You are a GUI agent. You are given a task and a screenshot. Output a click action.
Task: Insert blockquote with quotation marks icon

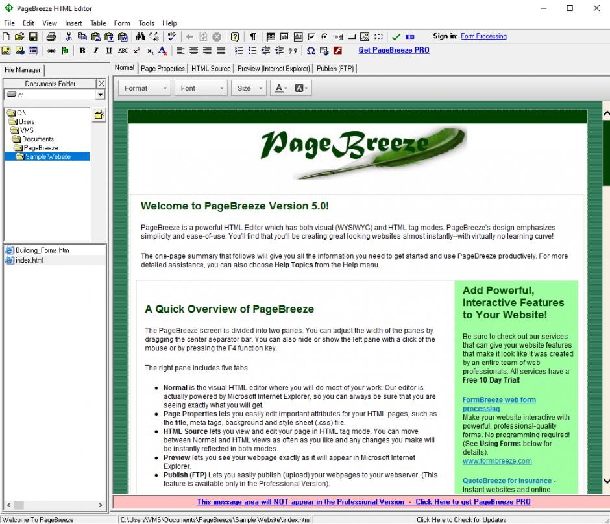[293, 51]
